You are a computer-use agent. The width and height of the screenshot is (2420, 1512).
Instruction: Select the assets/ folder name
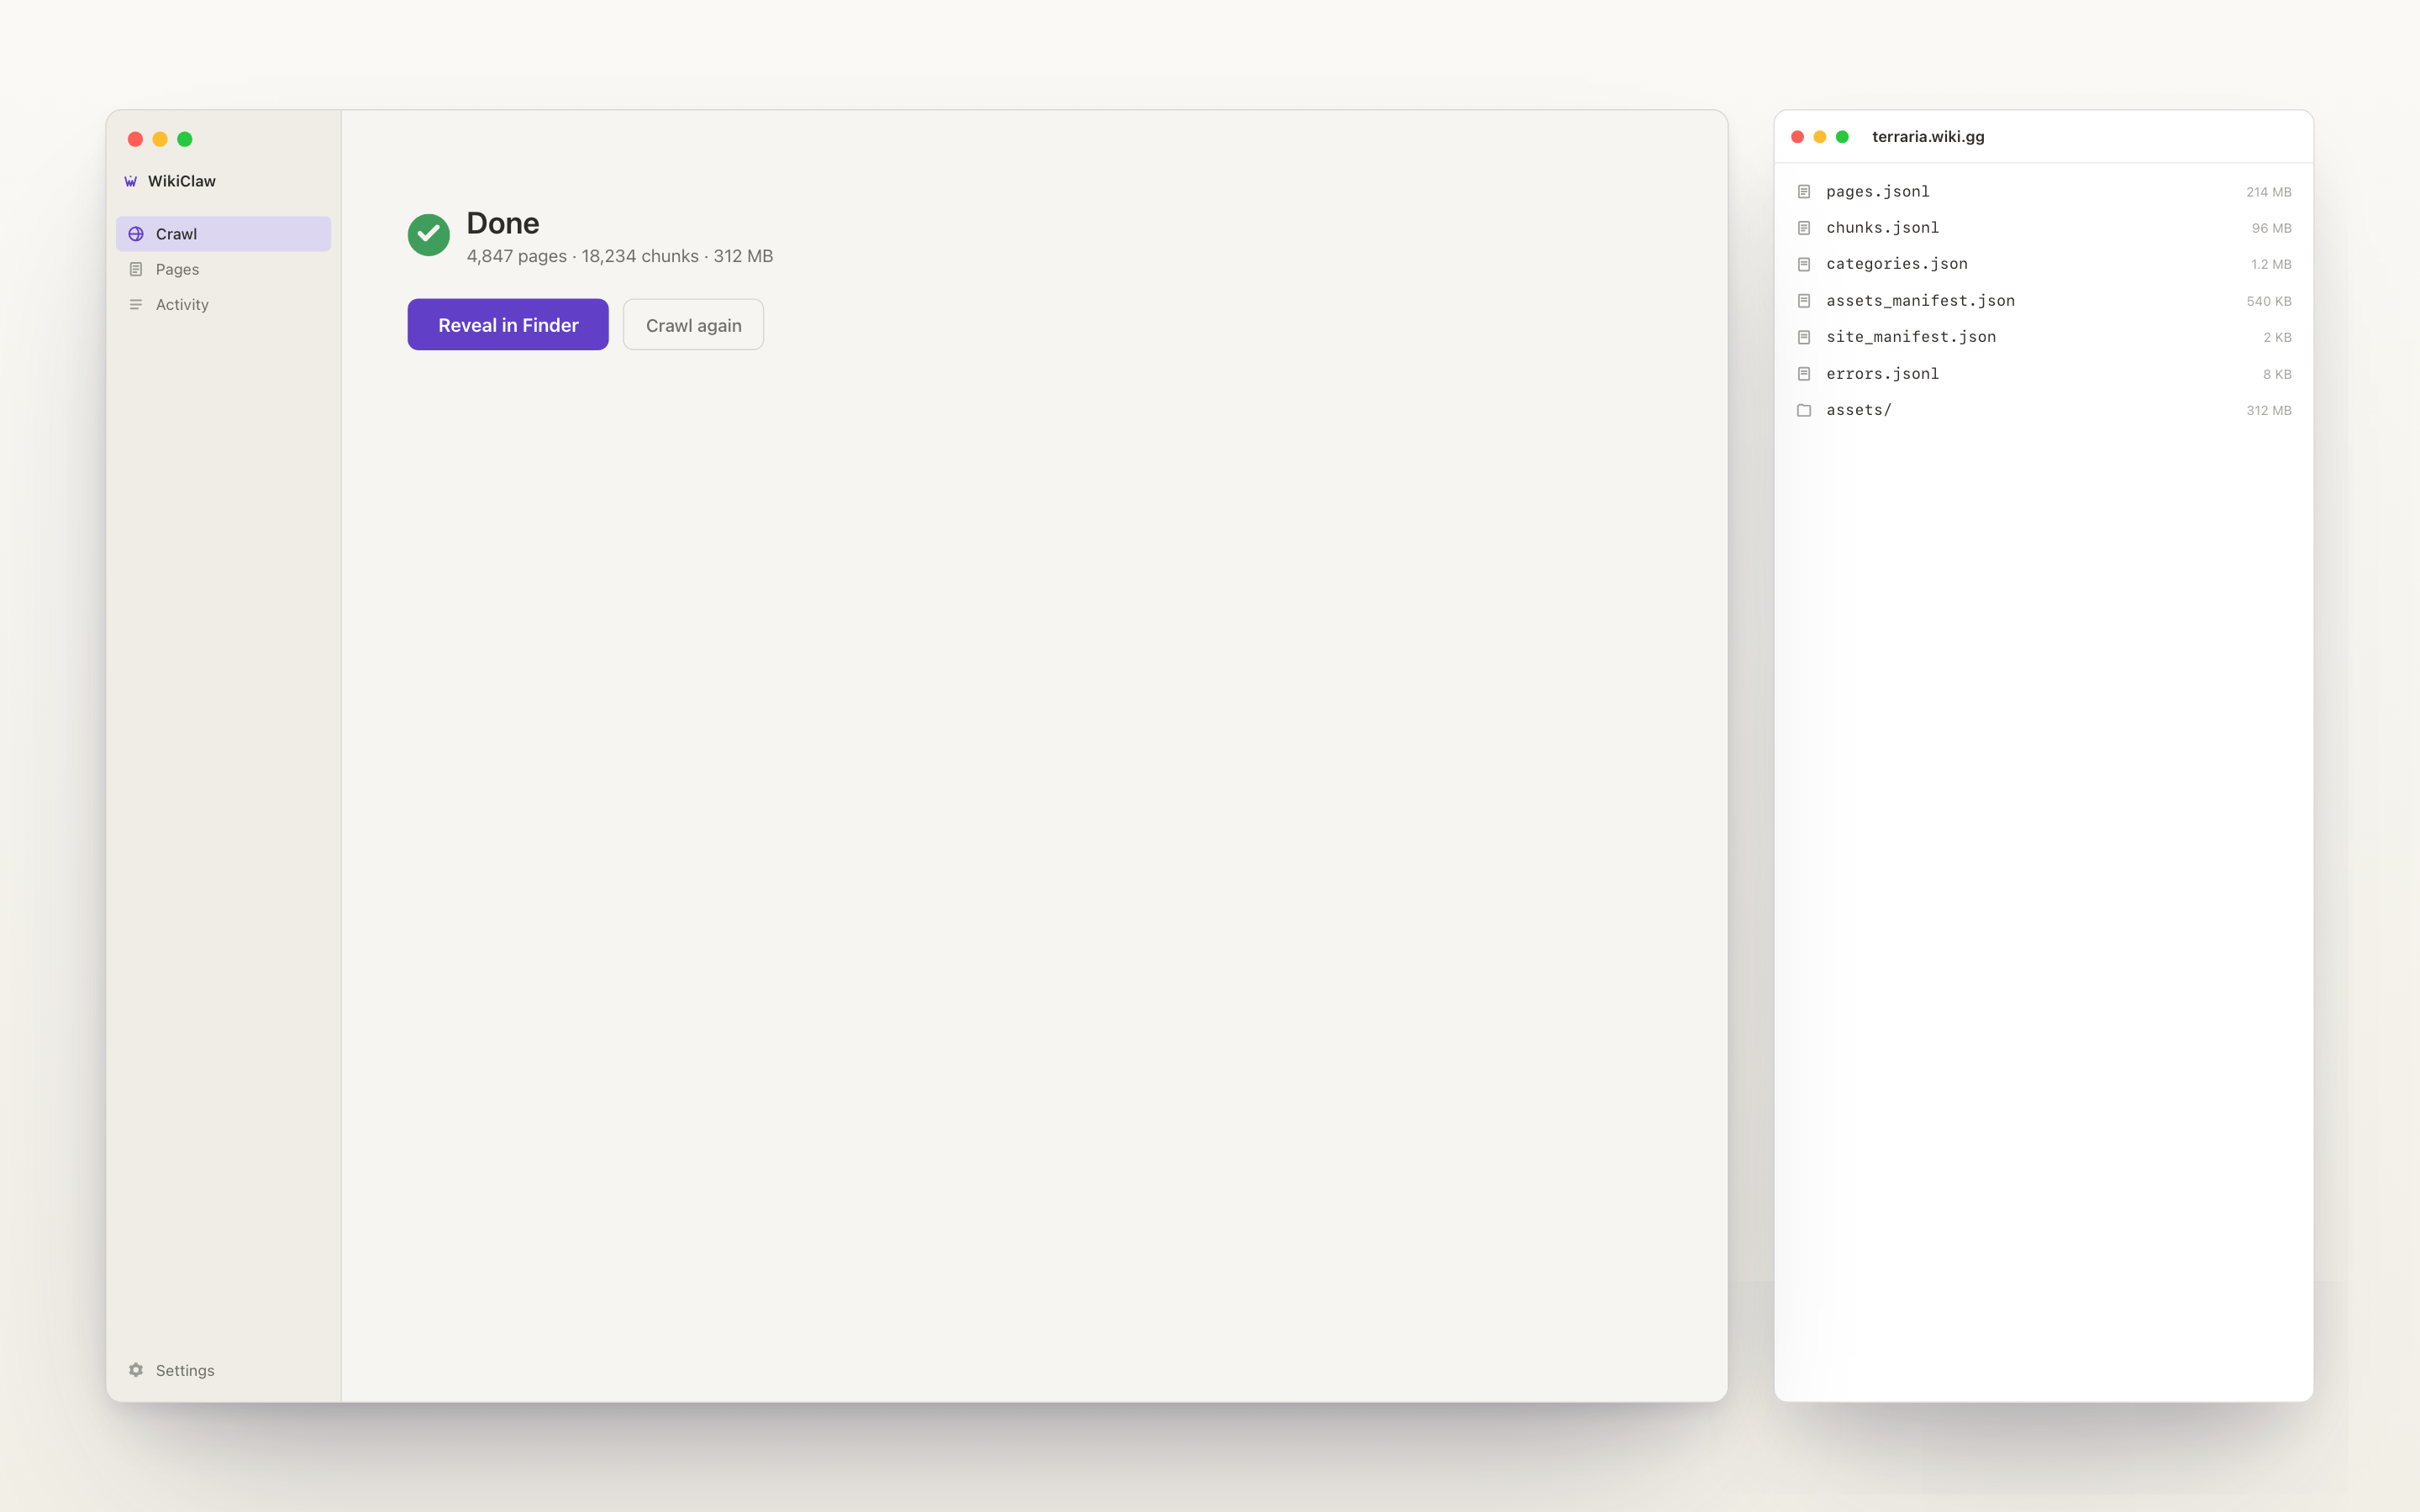point(1858,410)
